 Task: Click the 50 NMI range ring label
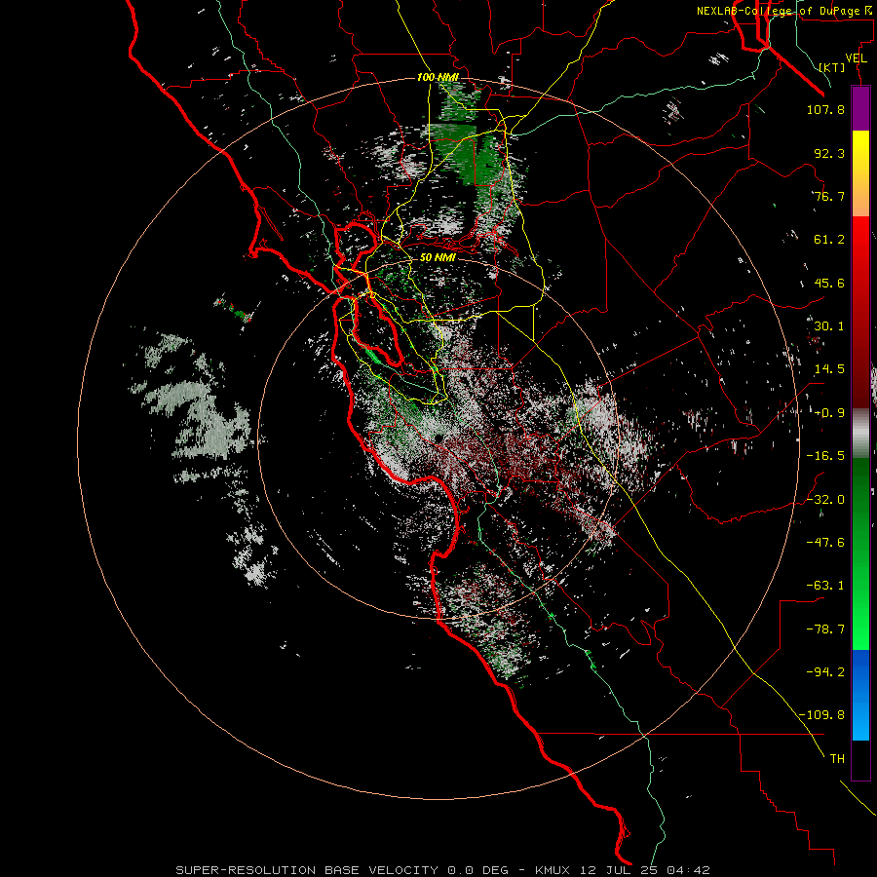(438, 258)
